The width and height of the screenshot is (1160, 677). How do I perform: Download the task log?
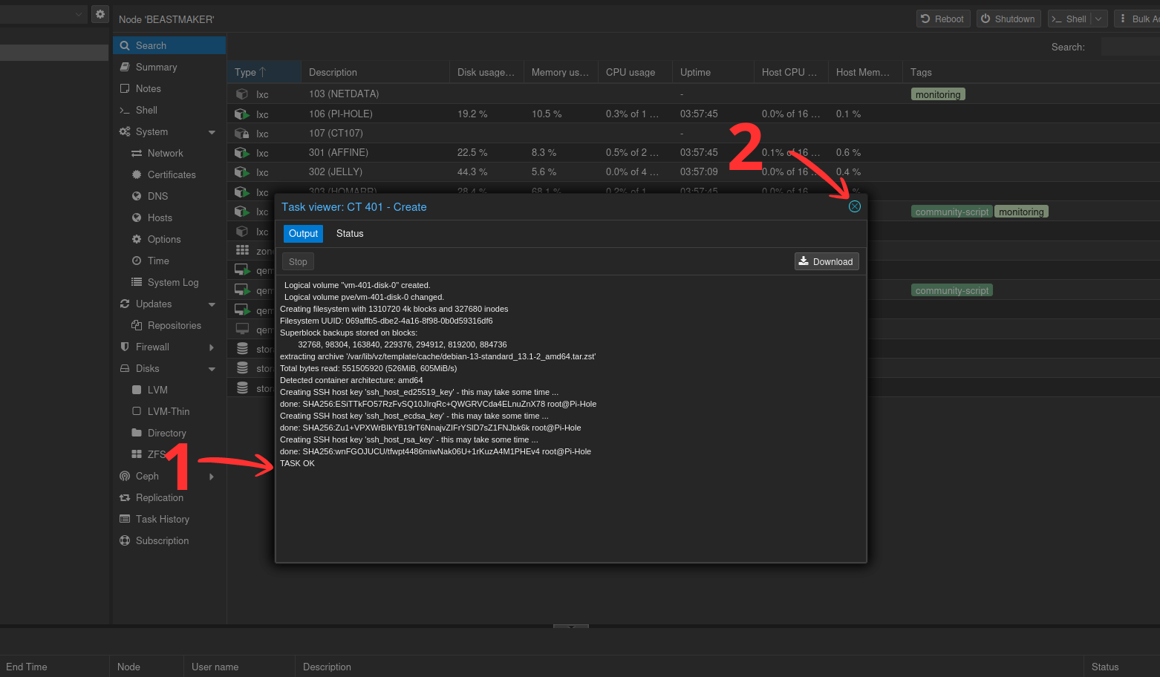(827, 261)
